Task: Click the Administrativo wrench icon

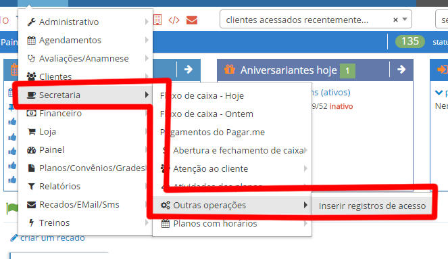Action: 32,22
